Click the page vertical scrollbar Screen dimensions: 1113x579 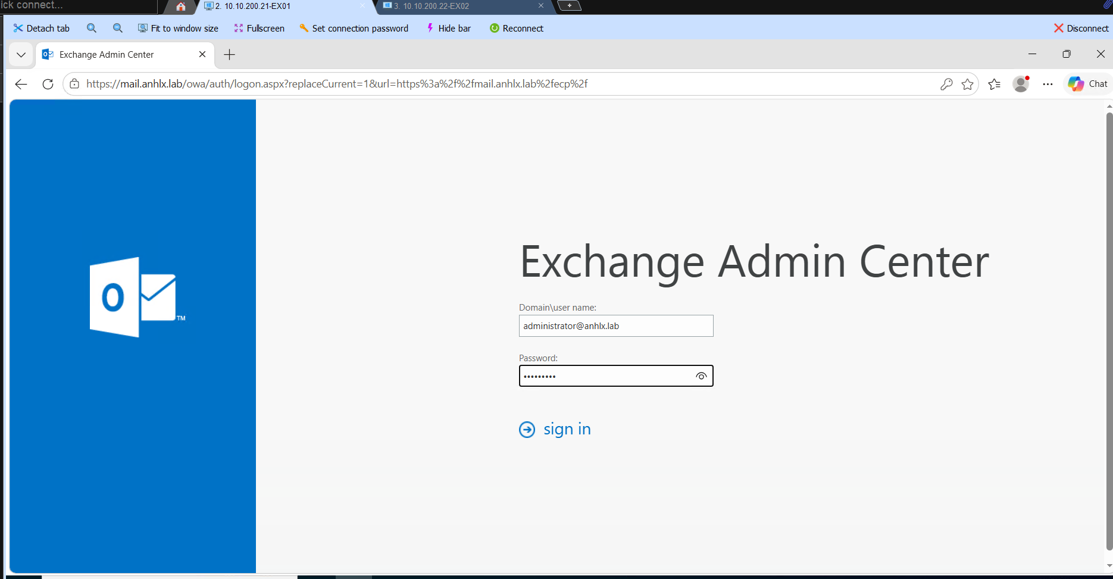pyautogui.click(x=1109, y=331)
